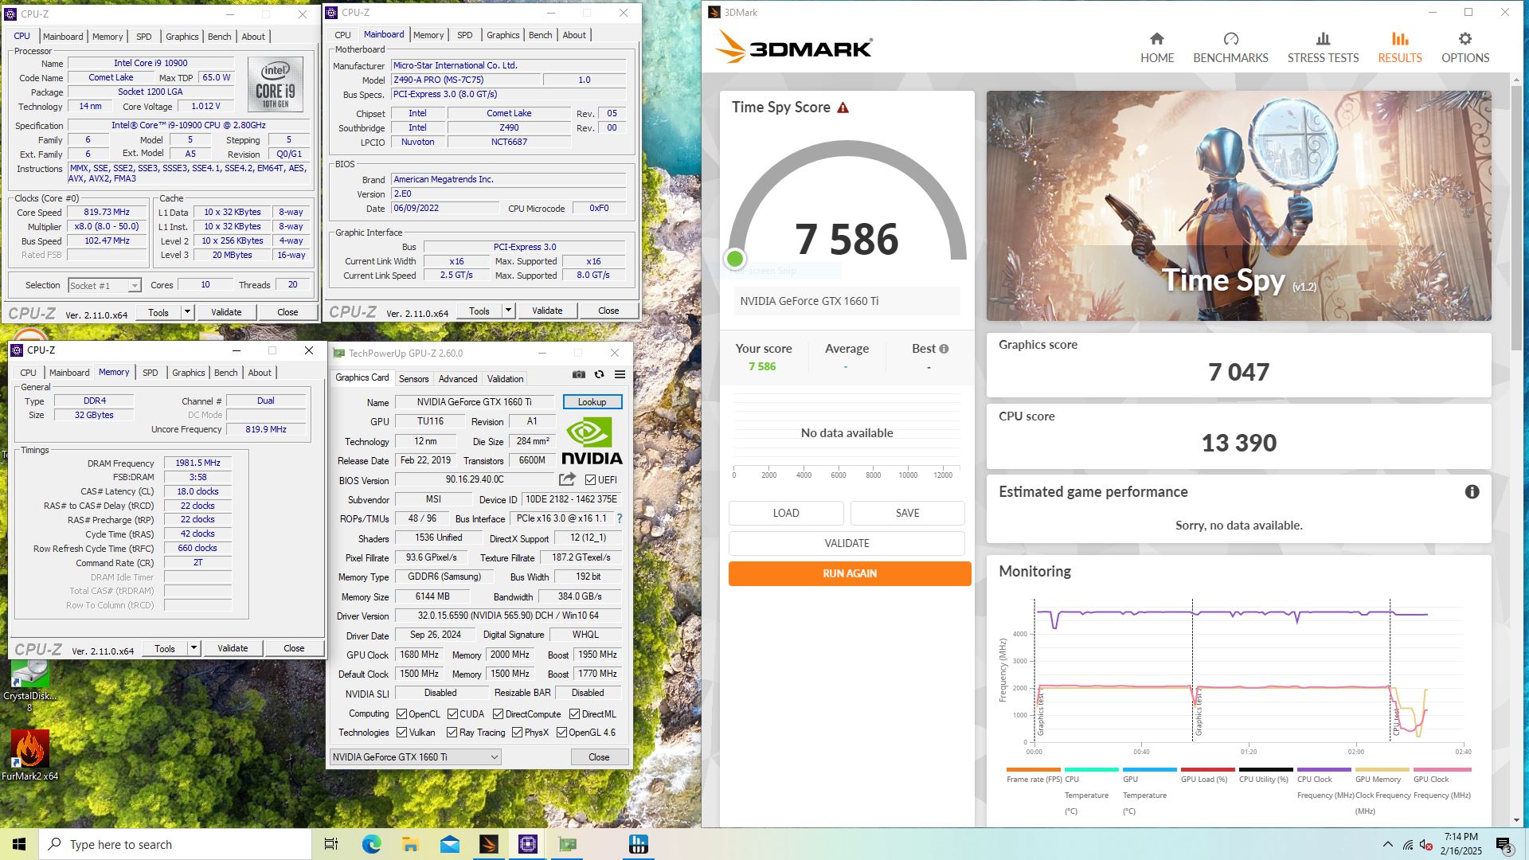Open Task View on the taskbar
The height and width of the screenshot is (860, 1529).
coord(331,844)
